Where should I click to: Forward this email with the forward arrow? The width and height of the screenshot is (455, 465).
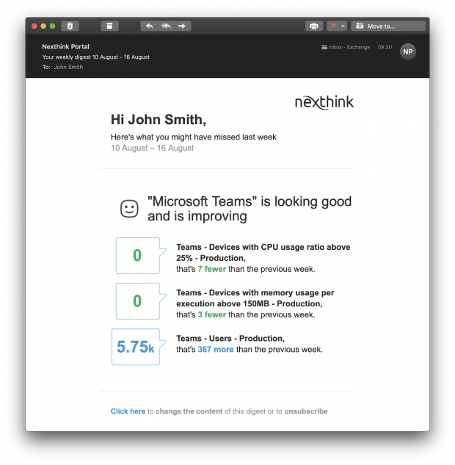(182, 26)
